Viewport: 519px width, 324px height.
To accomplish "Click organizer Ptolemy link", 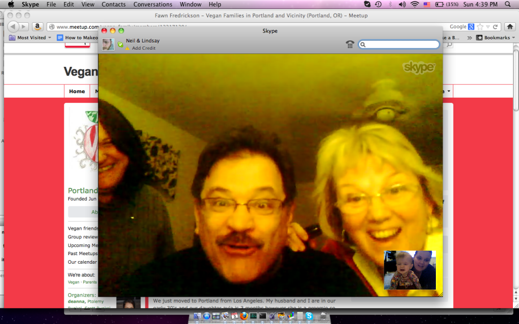I will (x=95, y=301).
